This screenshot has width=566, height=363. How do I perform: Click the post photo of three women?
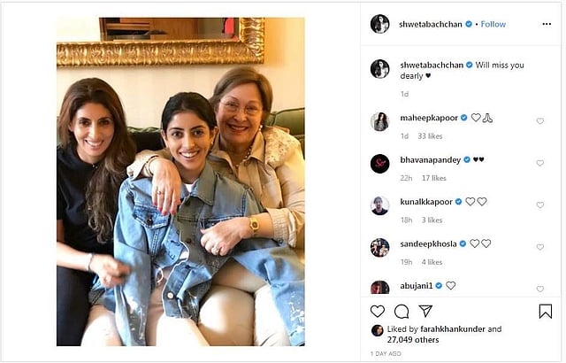click(180, 181)
